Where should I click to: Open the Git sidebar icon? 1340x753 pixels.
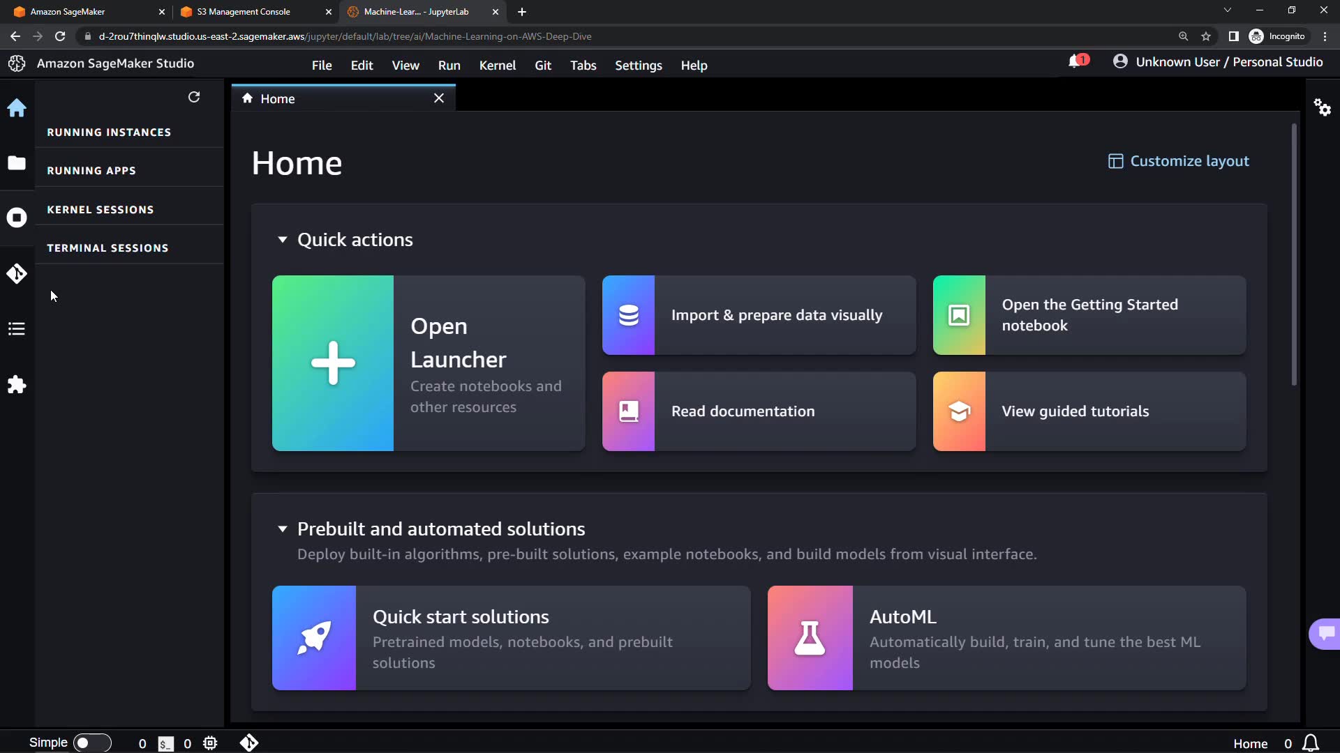tap(17, 273)
